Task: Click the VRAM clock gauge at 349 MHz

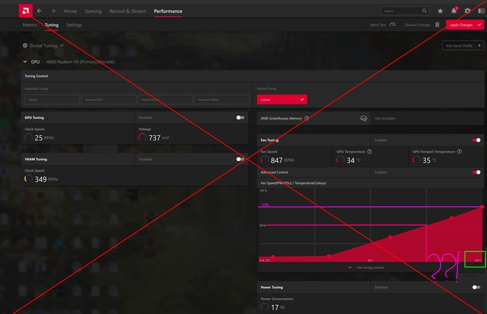Action: click(x=29, y=179)
